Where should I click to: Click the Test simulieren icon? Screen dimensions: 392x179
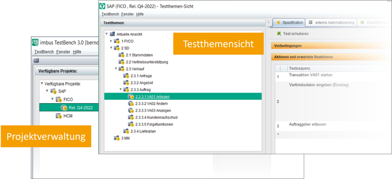click(279, 34)
